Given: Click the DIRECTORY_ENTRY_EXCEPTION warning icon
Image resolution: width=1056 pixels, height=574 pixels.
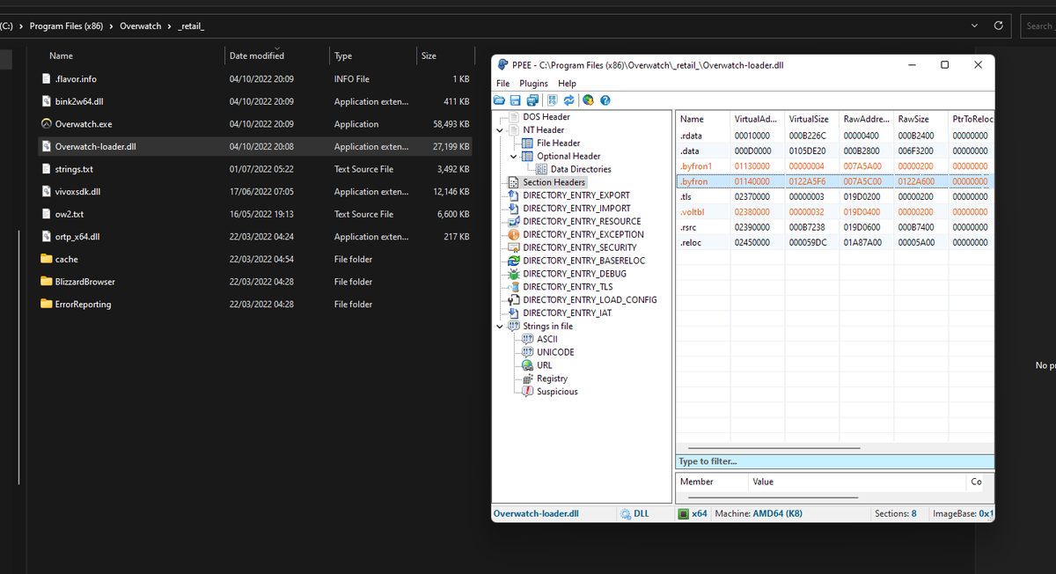Looking at the screenshot, I should [514, 235].
